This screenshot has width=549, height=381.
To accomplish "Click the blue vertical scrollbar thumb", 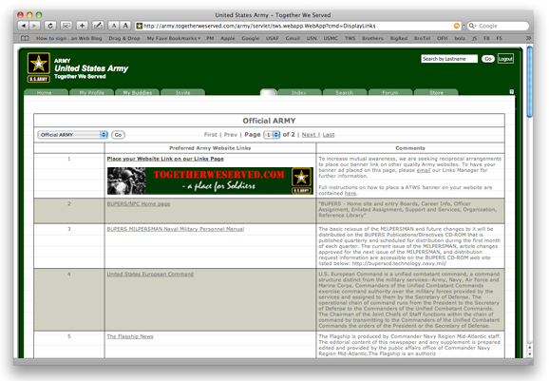I will point(530,82).
